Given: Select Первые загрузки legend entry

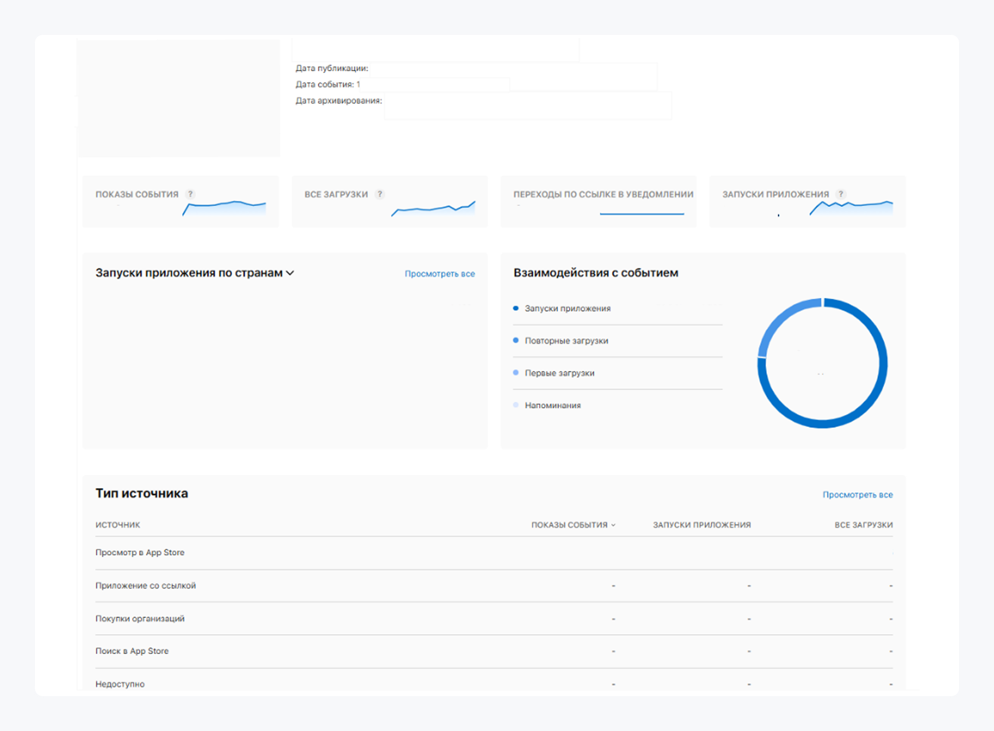Looking at the screenshot, I should [x=559, y=373].
